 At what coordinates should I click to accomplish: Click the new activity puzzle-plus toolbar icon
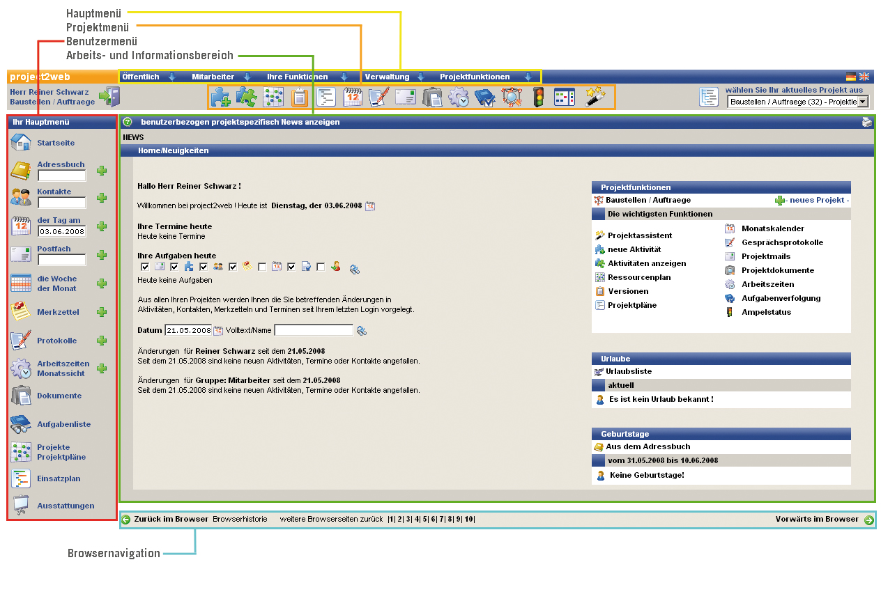221,97
